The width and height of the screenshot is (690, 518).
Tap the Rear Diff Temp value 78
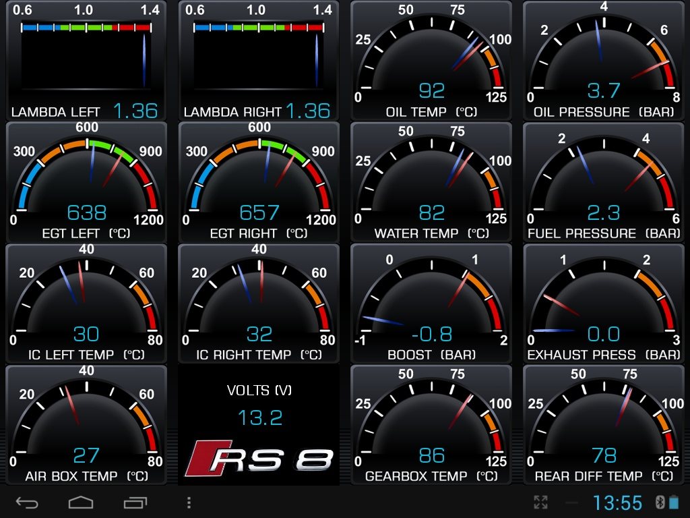tap(604, 456)
